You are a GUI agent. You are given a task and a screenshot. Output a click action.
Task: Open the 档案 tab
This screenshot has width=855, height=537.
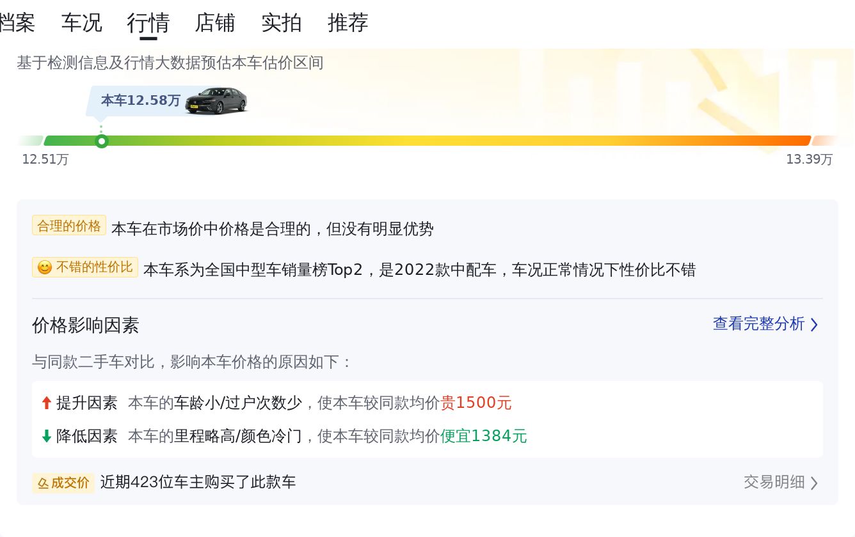click(17, 23)
